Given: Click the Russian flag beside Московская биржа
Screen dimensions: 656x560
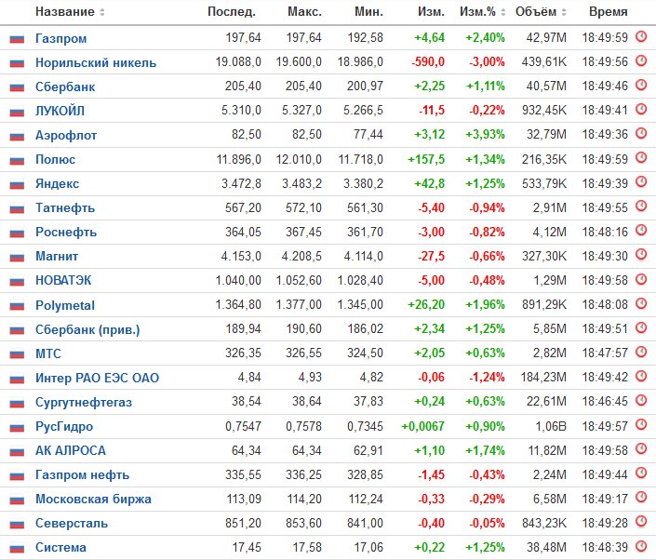Looking at the screenshot, I should pyautogui.click(x=17, y=500).
